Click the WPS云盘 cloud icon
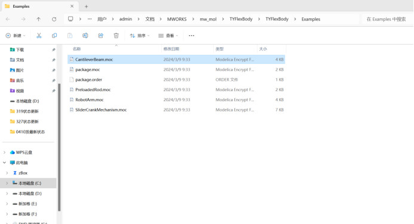The image size is (414, 224). point(12,153)
